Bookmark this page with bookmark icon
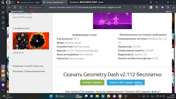The image size is (176, 99). tap(144, 7)
